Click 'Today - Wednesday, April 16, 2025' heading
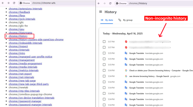 123,34
